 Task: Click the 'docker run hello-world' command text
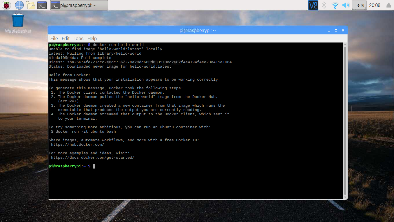coord(118,45)
